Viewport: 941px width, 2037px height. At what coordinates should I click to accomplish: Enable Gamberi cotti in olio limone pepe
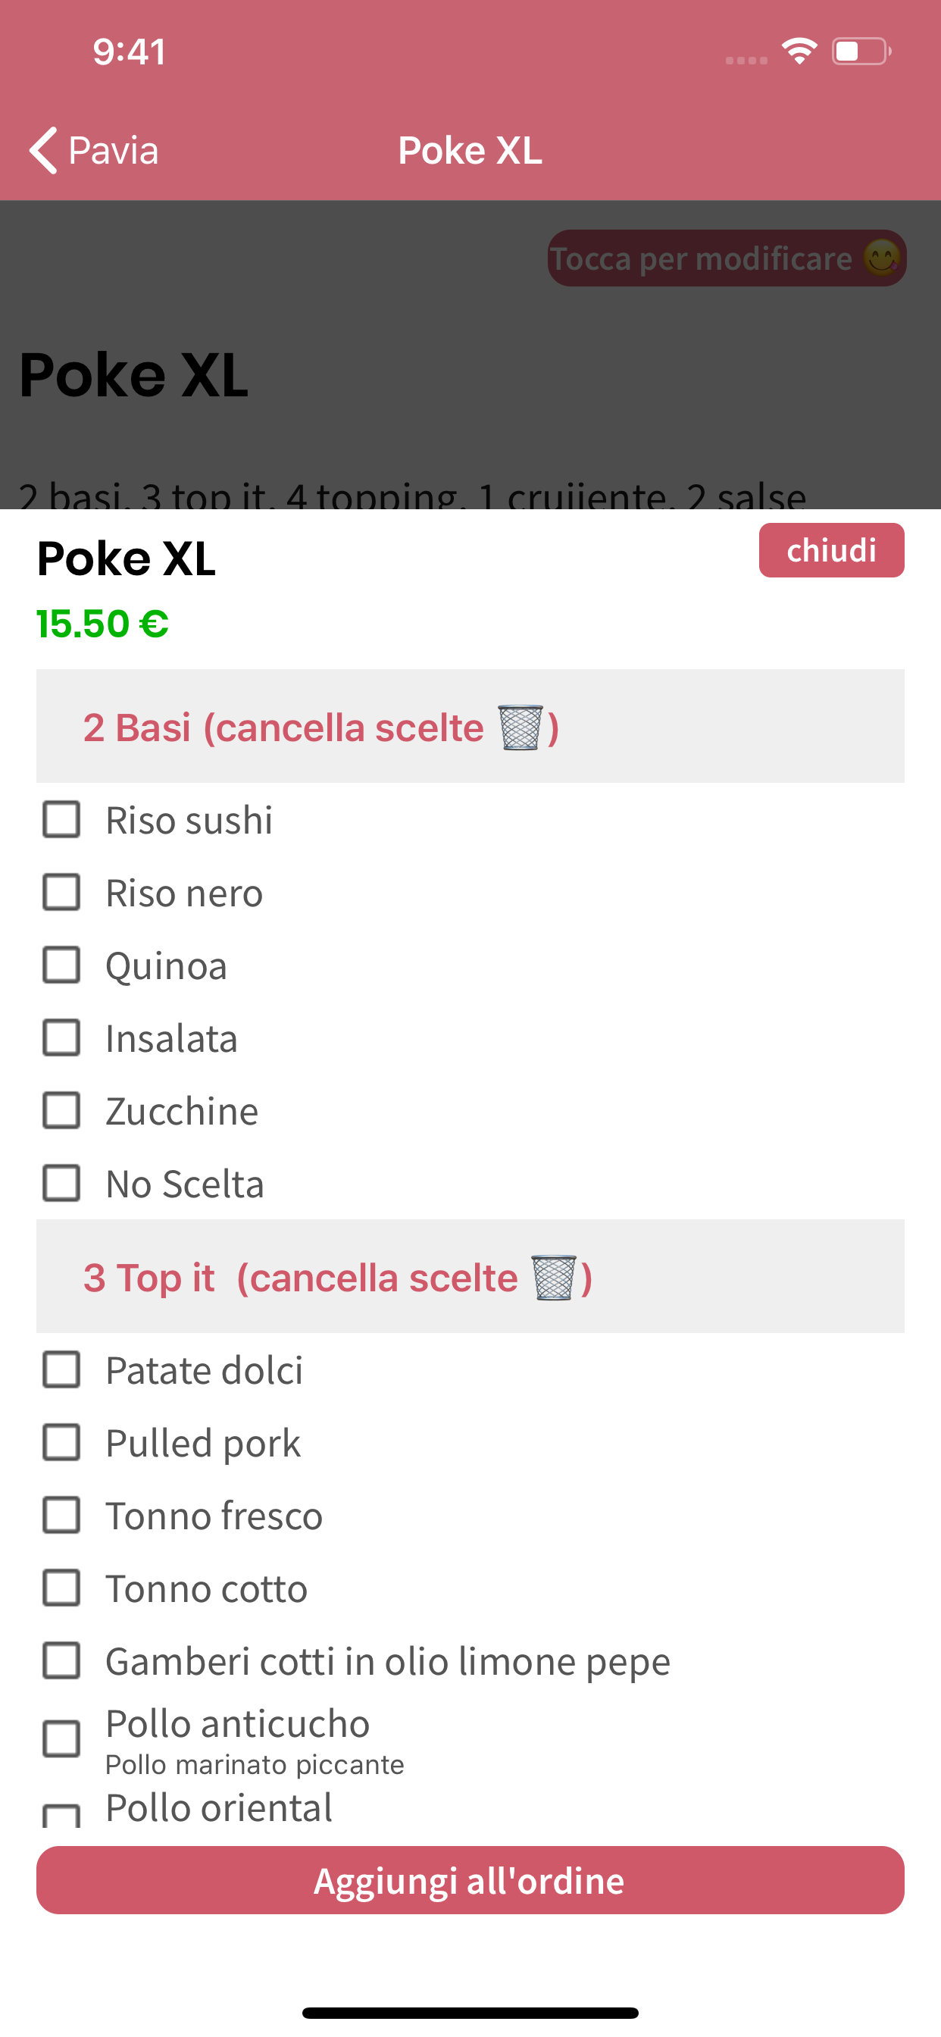point(61,1660)
